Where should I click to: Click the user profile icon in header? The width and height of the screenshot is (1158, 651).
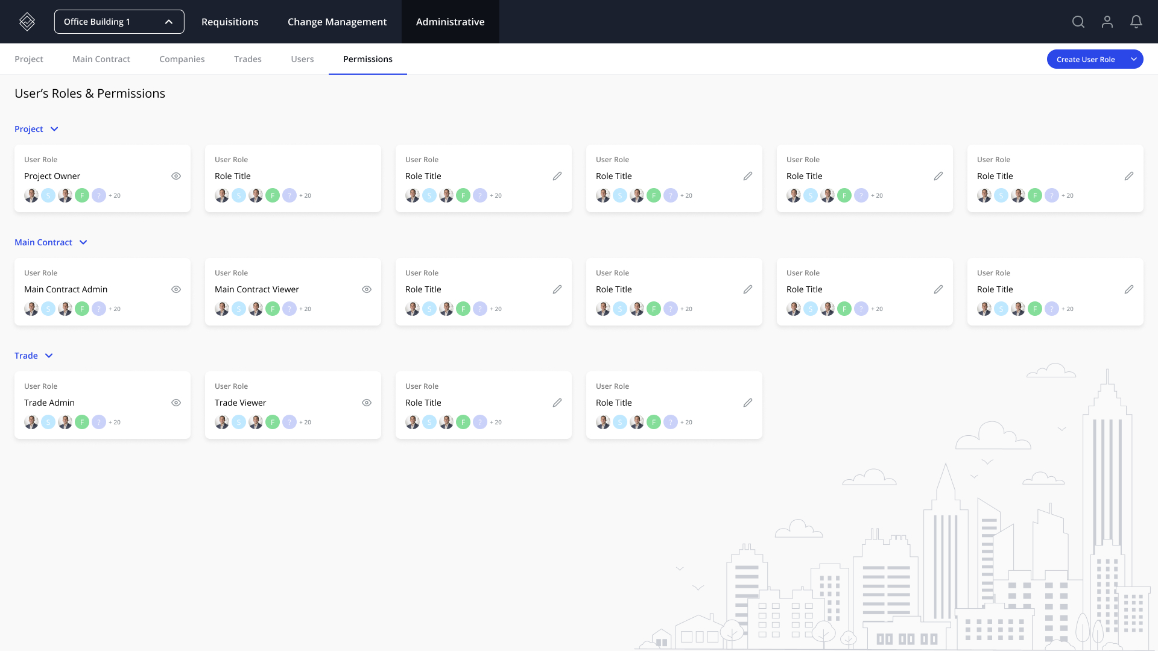pyautogui.click(x=1107, y=22)
